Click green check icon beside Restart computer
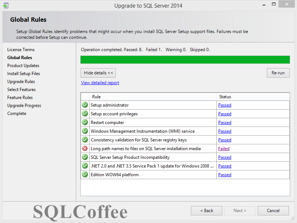The width and height of the screenshot is (297, 223). (x=85, y=123)
